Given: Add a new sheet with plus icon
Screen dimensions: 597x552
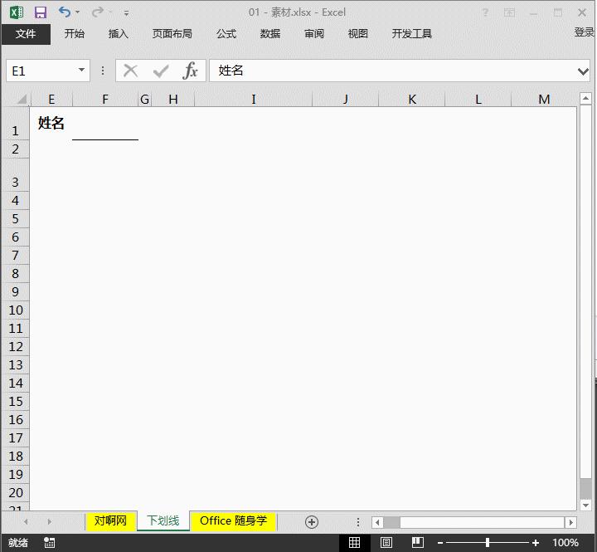Looking at the screenshot, I should tap(312, 521).
